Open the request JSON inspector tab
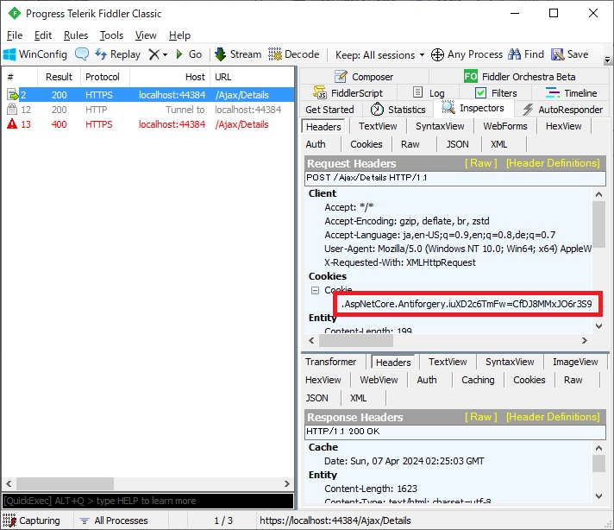 click(457, 144)
